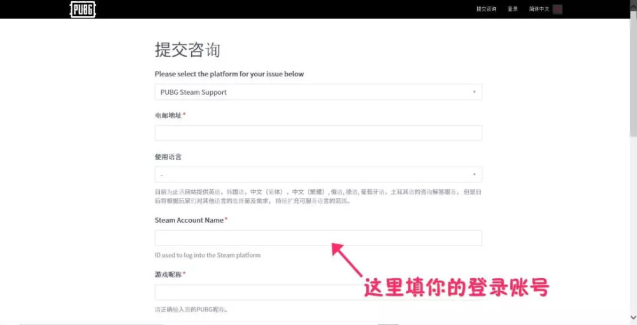This screenshot has width=637, height=325.
Task: Click the 游戏昵称 nickname input field
Action: [318, 292]
